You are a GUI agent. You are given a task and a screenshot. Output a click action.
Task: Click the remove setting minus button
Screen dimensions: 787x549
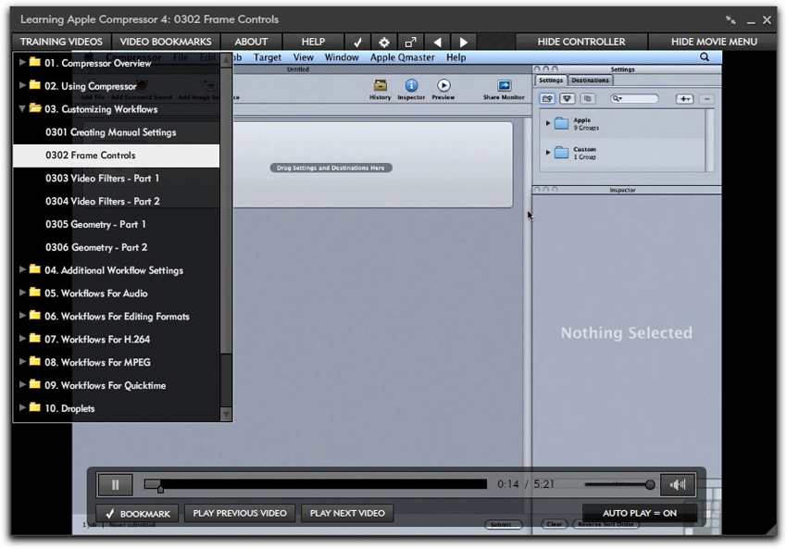click(706, 99)
